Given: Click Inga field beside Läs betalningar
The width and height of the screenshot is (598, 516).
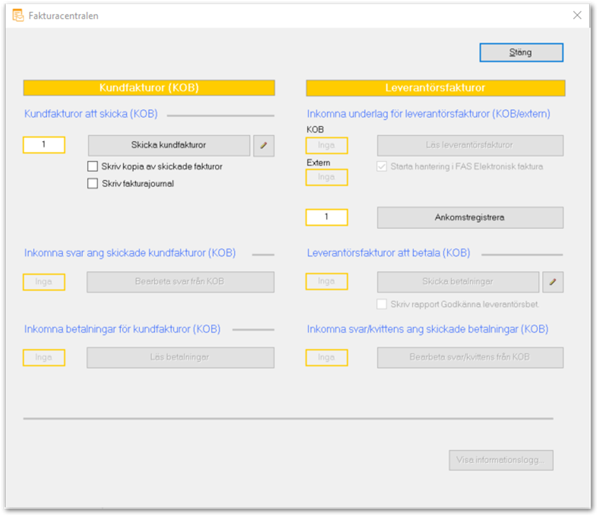Looking at the screenshot, I should coord(45,358).
